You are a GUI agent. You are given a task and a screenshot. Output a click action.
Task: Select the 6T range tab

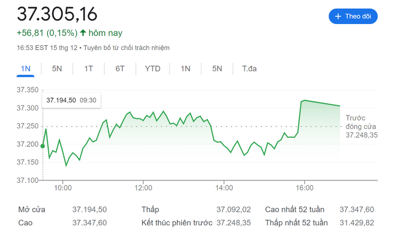(120, 69)
